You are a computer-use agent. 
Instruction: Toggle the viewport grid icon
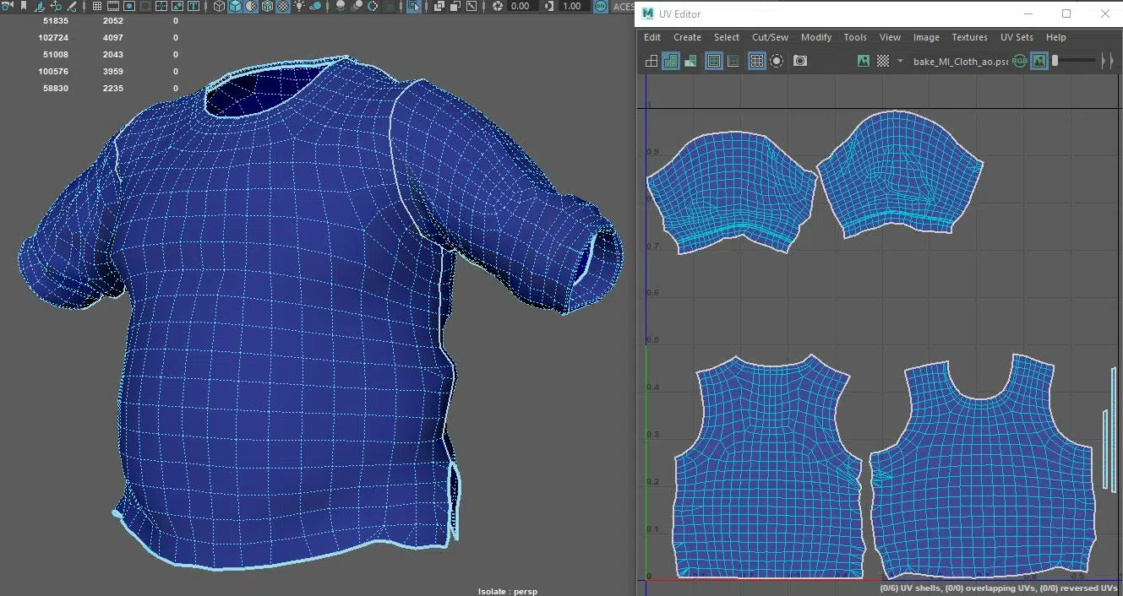[x=97, y=7]
